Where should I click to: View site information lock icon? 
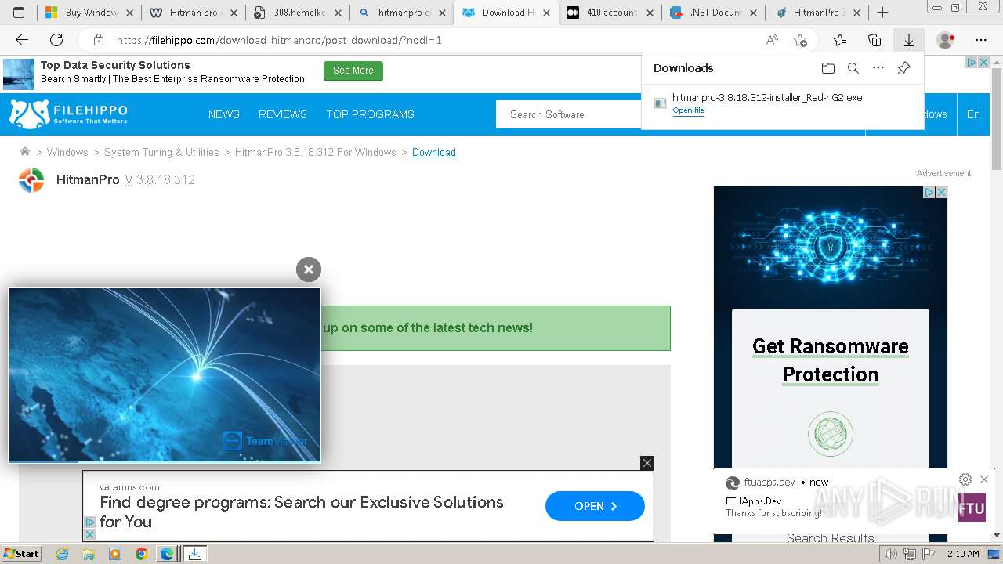[99, 40]
